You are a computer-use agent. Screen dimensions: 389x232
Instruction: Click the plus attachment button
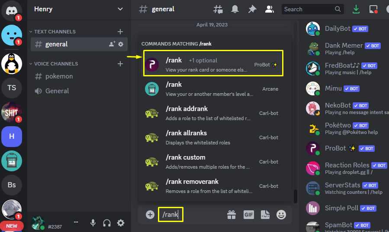[150, 215]
